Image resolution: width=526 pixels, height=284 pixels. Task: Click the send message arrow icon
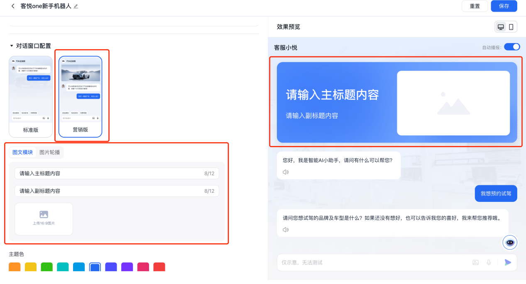[x=508, y=262]
